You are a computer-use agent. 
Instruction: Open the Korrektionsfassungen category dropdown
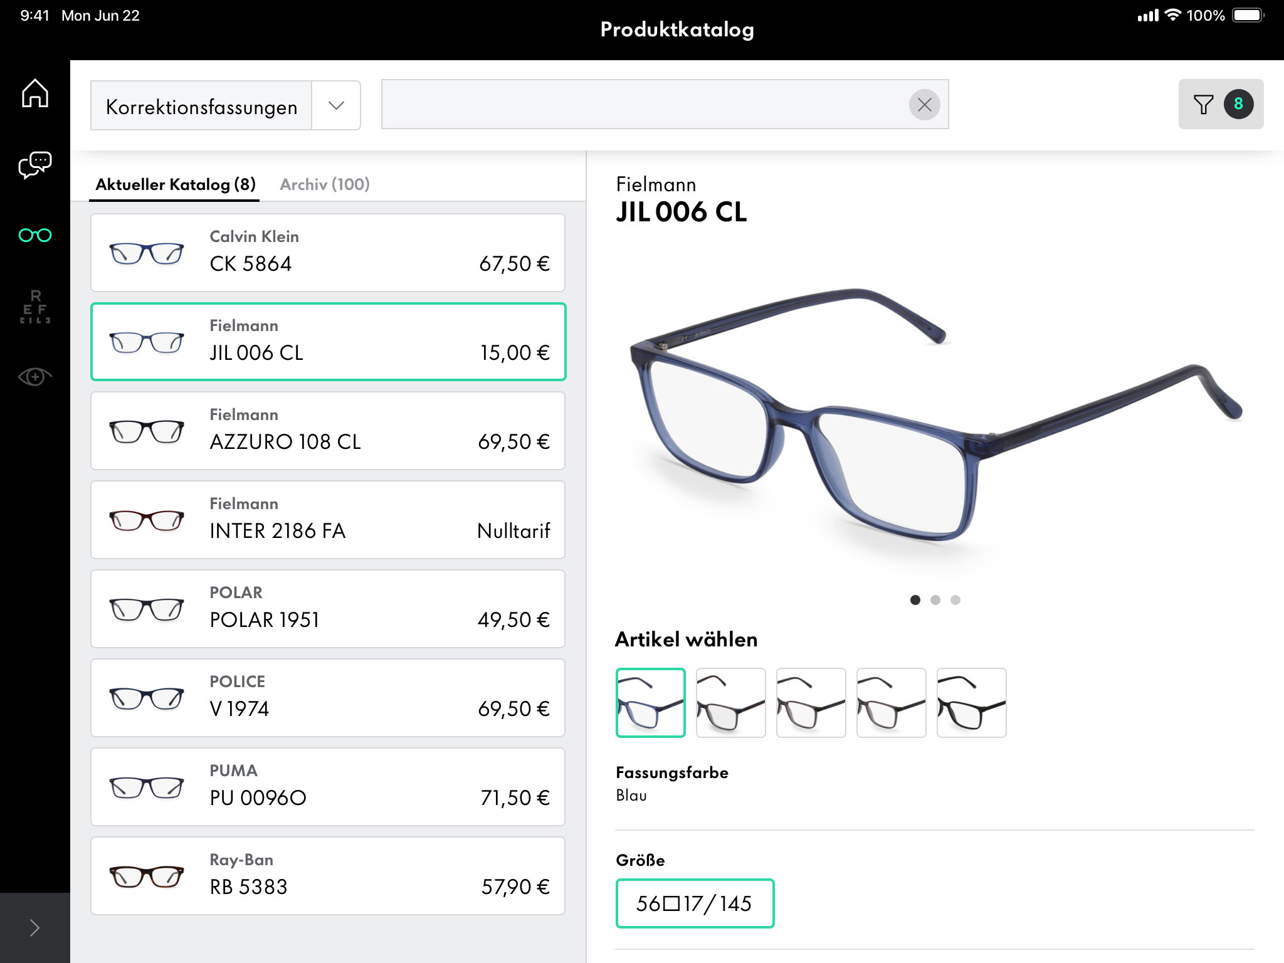tap(336, 105)
